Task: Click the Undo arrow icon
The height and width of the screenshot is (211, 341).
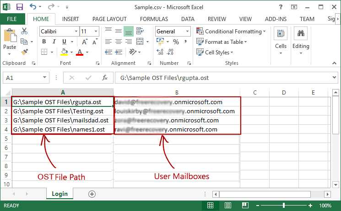Action: (33, 7)
